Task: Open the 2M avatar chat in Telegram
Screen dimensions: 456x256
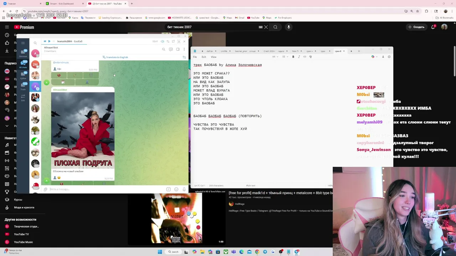Action: 35,64
